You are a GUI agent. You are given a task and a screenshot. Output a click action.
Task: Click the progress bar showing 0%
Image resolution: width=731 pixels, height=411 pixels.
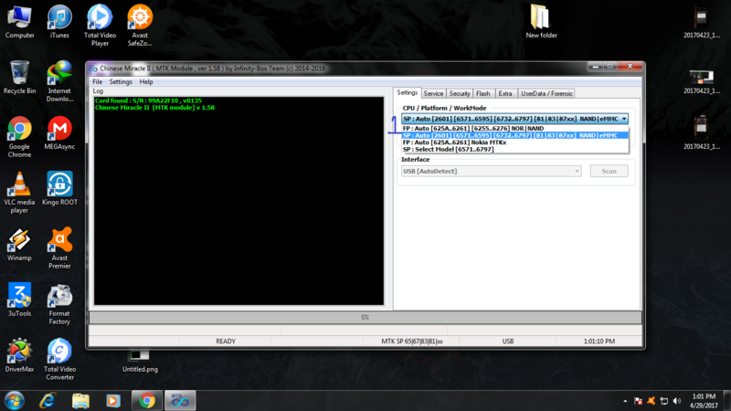coord(365,317)
